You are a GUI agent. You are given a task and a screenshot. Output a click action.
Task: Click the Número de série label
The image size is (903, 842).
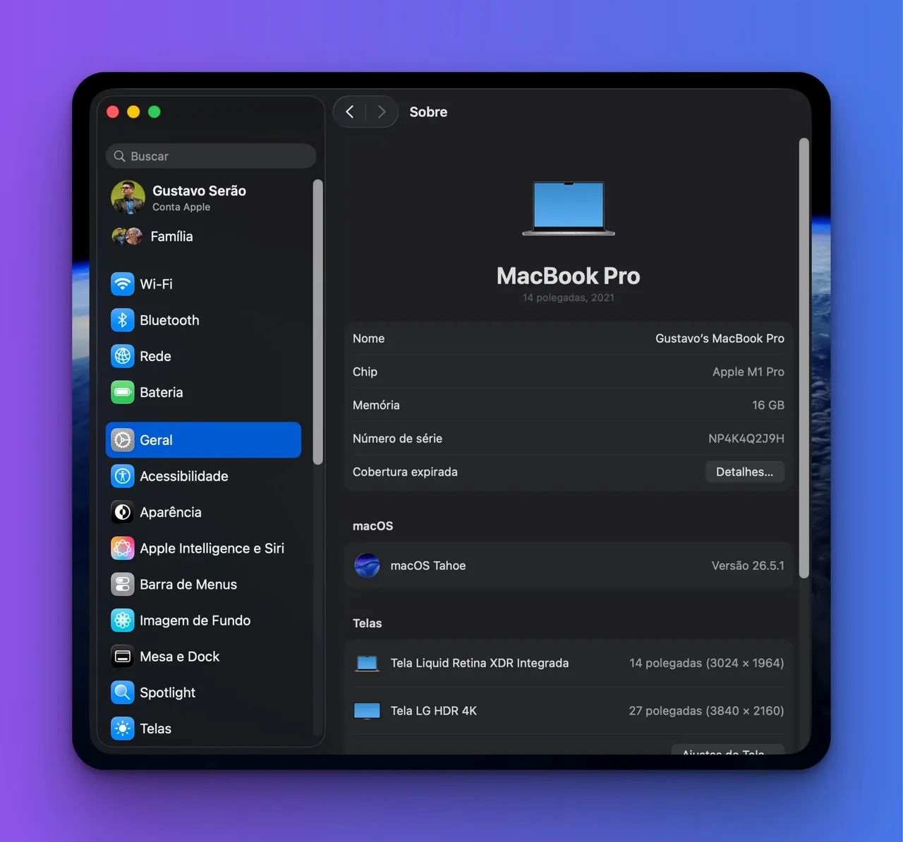(x=397, y=438)
